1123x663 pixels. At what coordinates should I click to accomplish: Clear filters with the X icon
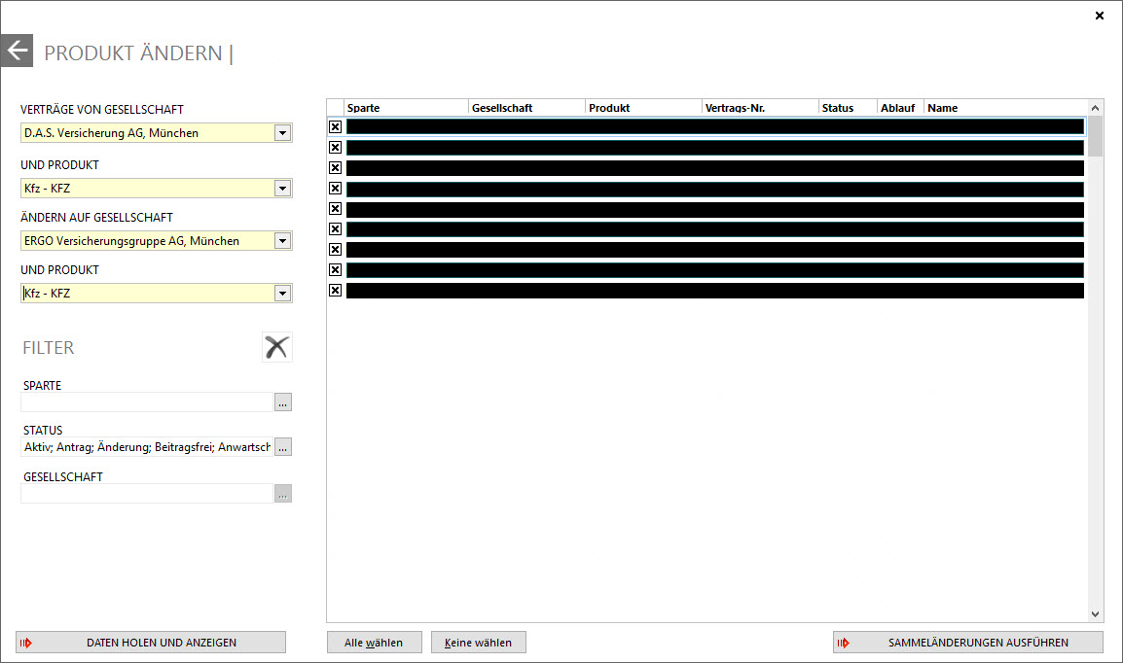(x=276, y=347)
